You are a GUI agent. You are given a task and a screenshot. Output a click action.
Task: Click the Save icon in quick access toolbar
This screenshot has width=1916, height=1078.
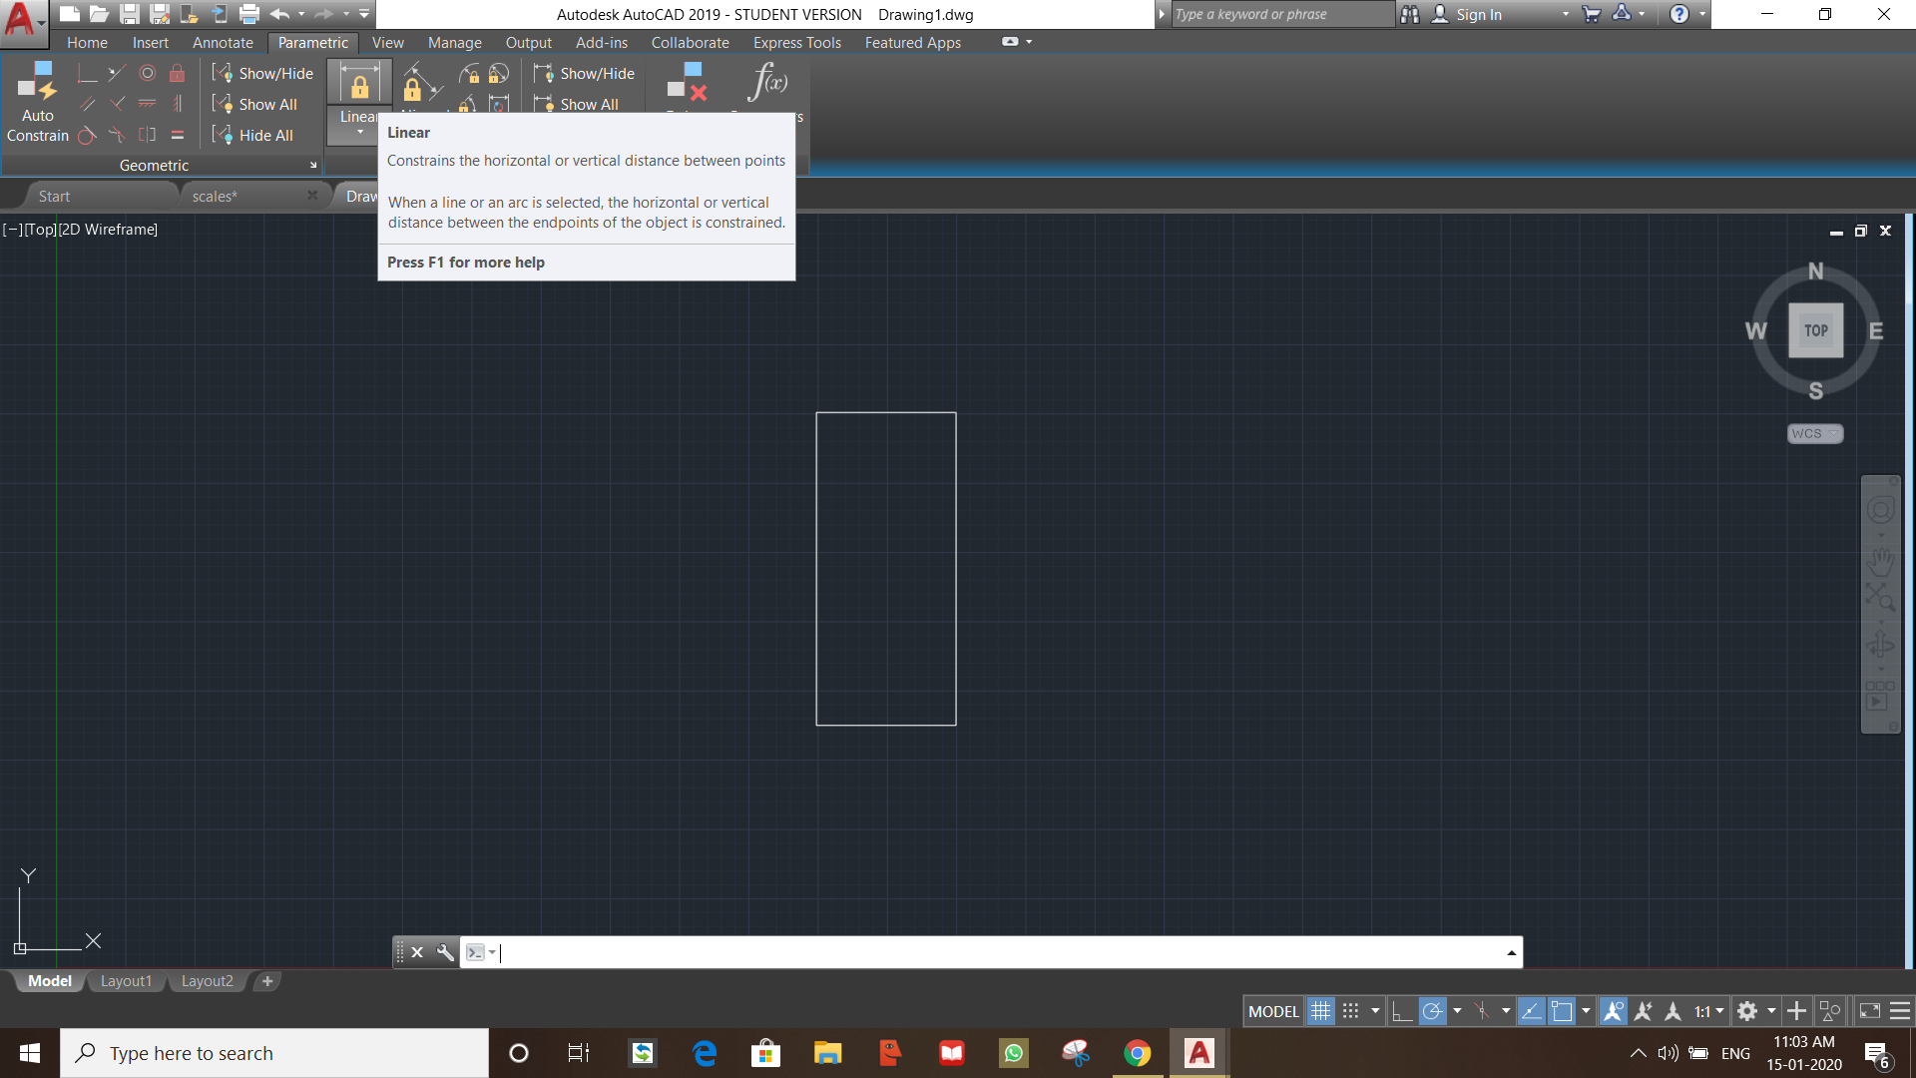tap(130, 14)
